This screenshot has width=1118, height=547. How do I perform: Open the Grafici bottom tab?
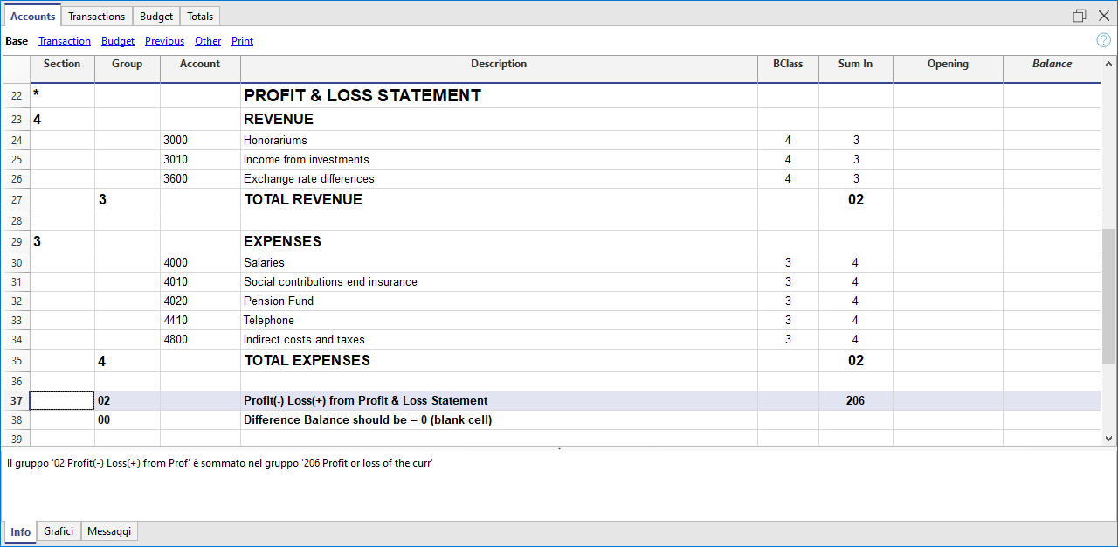point(59,531)
